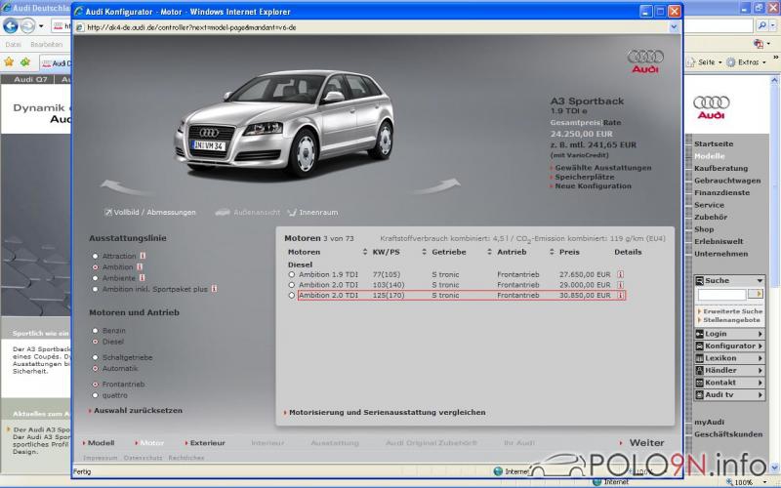781x488 pixels.
Task: Choose Diesel engine type
Action: pos(95,342)
